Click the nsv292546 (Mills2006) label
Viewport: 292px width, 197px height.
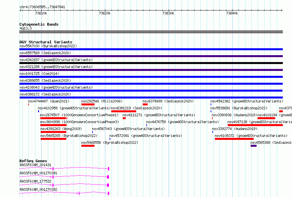pyautogui.click(x=102, y=101)
